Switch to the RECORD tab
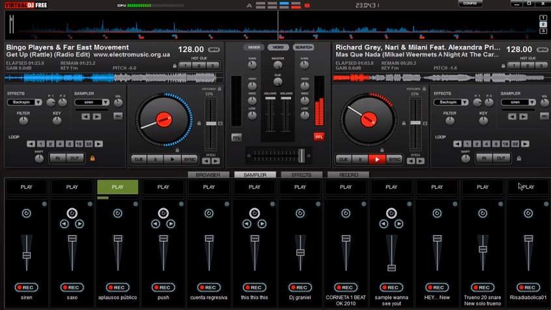 (x=348, y=175)
